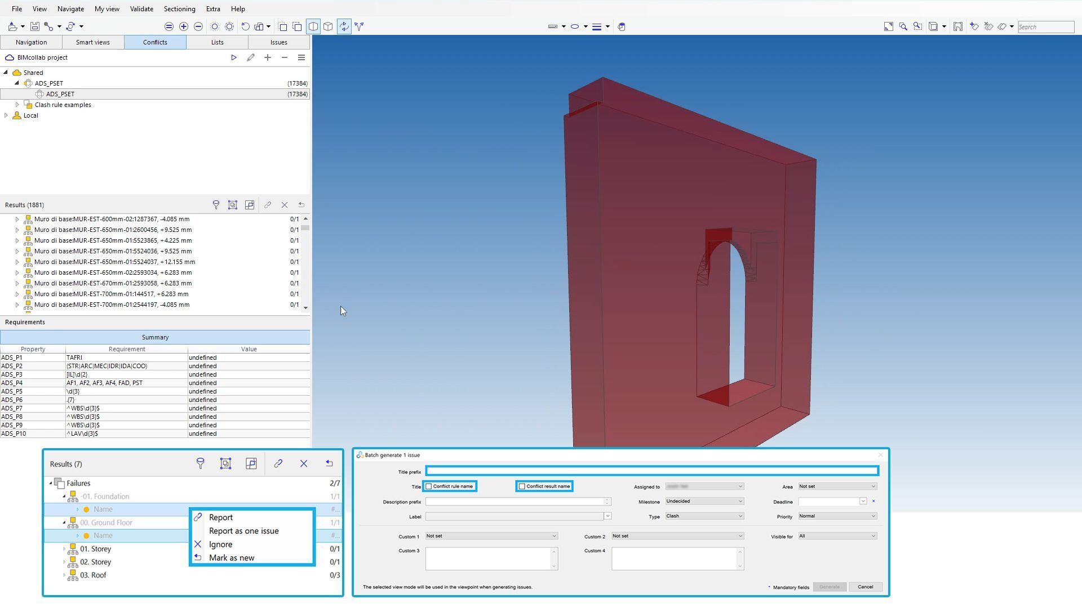Image resolution: width=1082 pixels, height=608 pixels.
Task: Choose Report as one issue
Action: click(x=243, y=531)
